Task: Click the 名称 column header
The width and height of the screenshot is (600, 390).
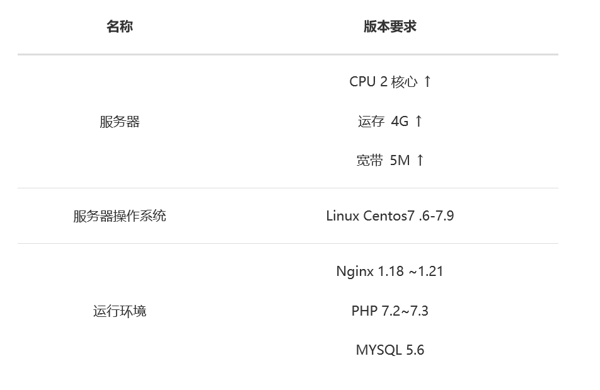Action: coord(119,26)
